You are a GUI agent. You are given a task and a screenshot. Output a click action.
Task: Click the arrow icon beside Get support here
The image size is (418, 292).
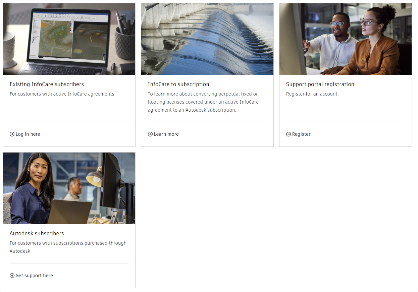(12, 276)
